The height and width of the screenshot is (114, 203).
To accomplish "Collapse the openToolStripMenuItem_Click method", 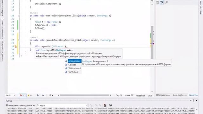I will coord(19,16).
